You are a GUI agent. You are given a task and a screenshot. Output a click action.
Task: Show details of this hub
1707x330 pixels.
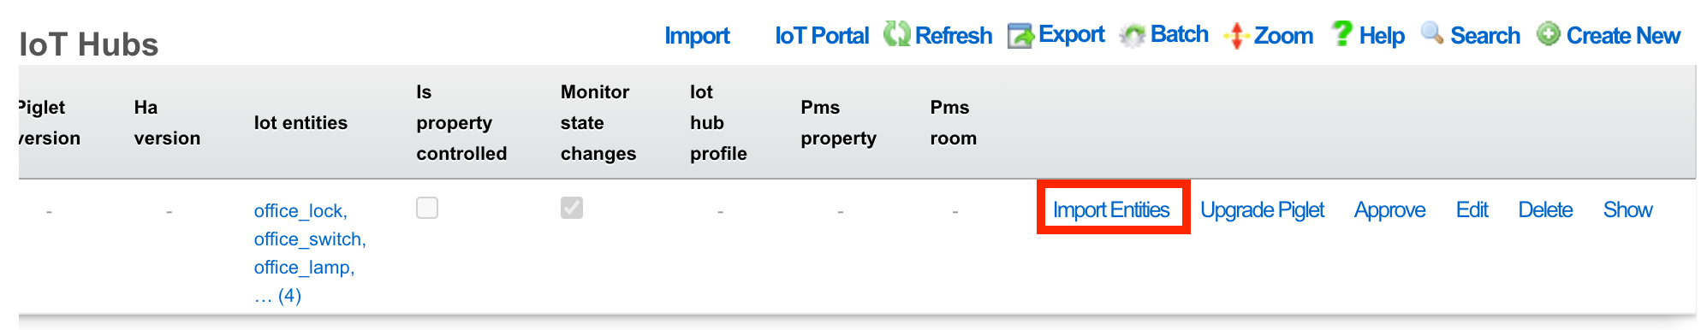click(1627, 210)
